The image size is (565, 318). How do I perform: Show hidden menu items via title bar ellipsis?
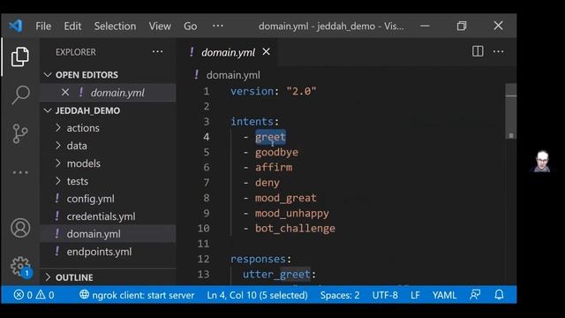(218, 26)
